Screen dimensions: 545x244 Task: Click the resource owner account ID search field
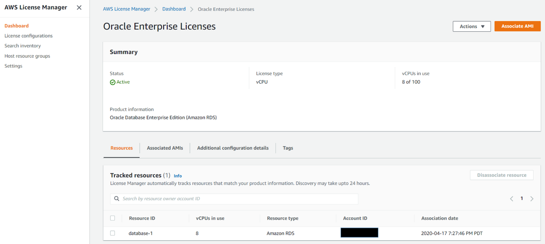[234, 199]
